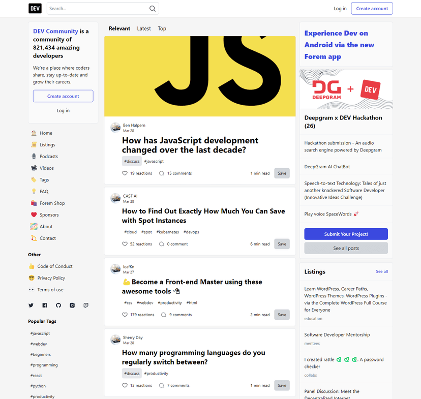Screen dimensions: 421x399
Task: Click the DEV logo in header
Action: pos(35,8)
